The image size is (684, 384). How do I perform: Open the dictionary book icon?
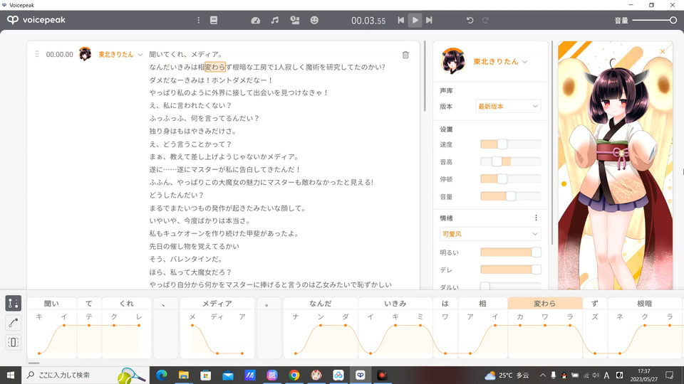point(214,20)
